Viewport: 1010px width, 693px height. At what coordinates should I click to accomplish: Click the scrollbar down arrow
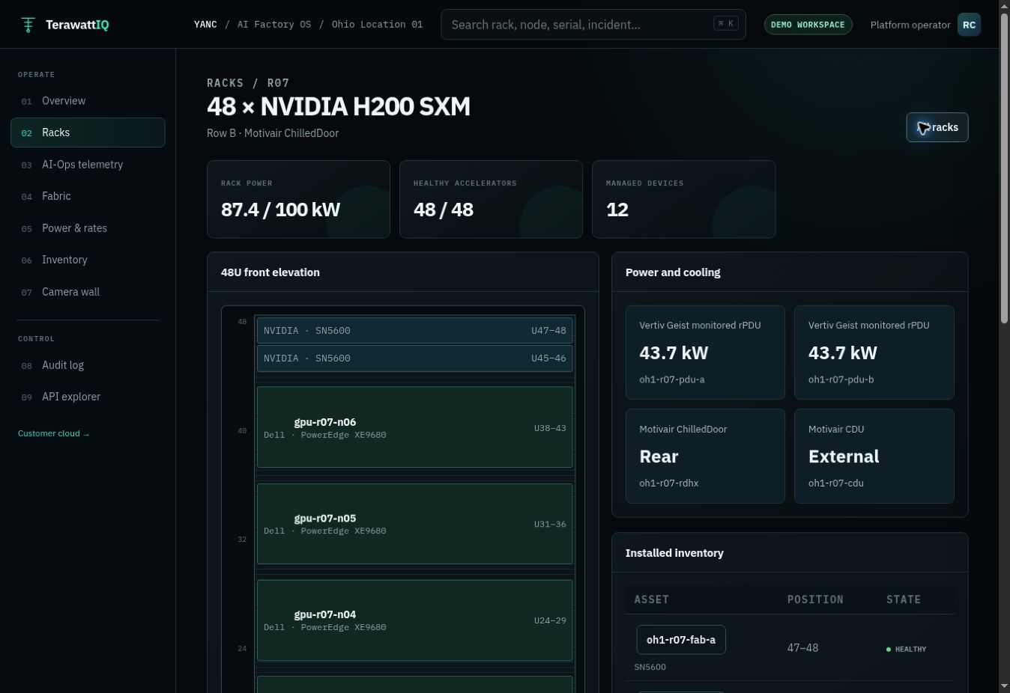coord(1004,686)
